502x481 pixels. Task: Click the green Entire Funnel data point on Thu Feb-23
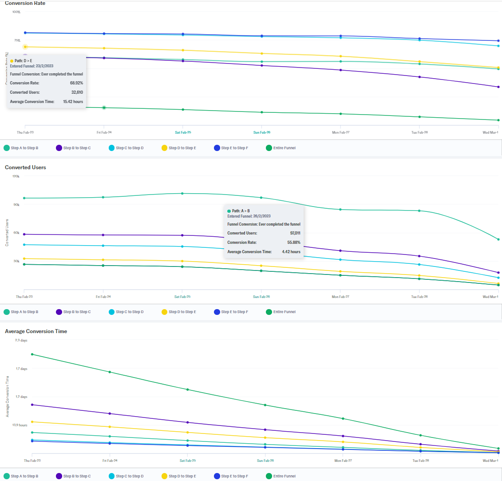point(32,354)
